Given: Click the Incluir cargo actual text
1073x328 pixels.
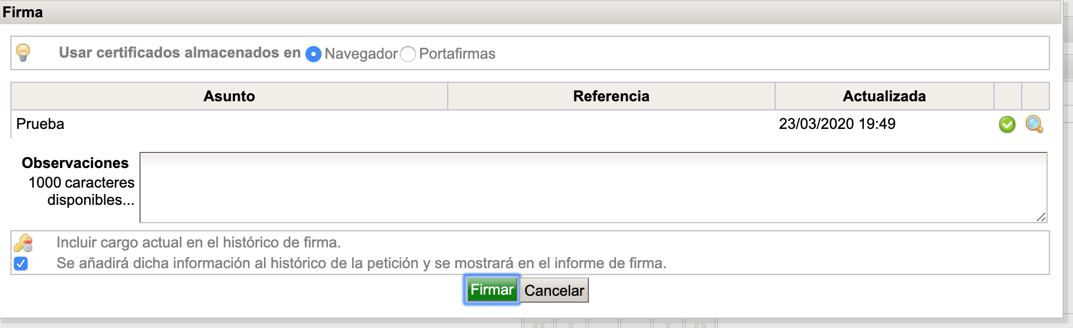Looking at the screenshot, I should [198, 243].
